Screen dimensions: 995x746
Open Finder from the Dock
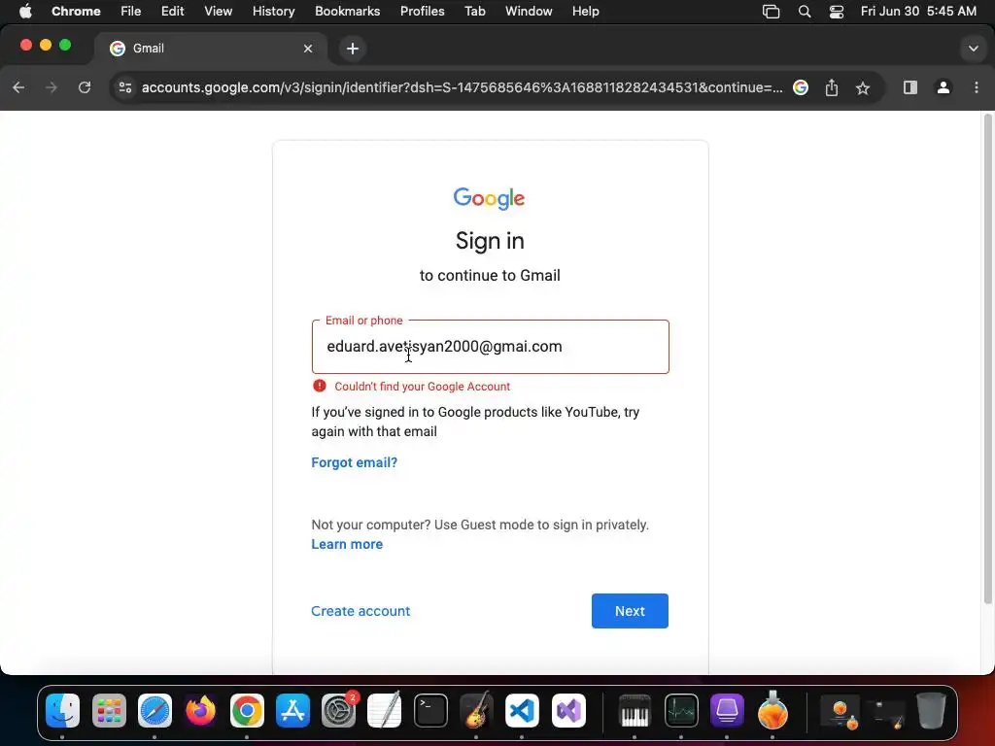(62, 710)
